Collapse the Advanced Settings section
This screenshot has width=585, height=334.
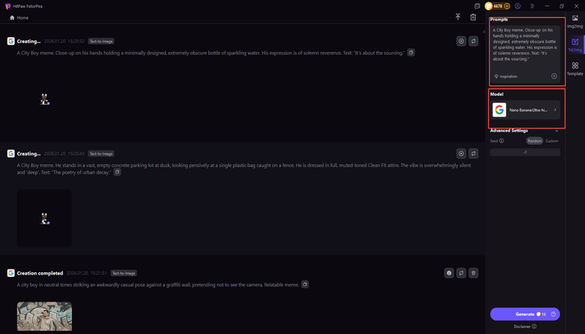coord(557,131)
